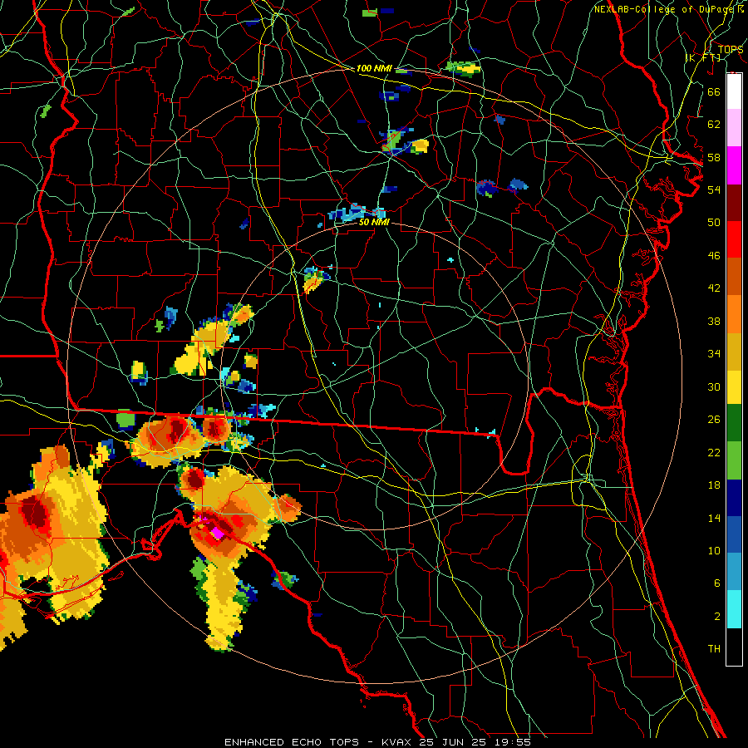The image size is (748, 748).
Task: Click the "100 NMI" range ring label
Action: [x=374, y=68]
